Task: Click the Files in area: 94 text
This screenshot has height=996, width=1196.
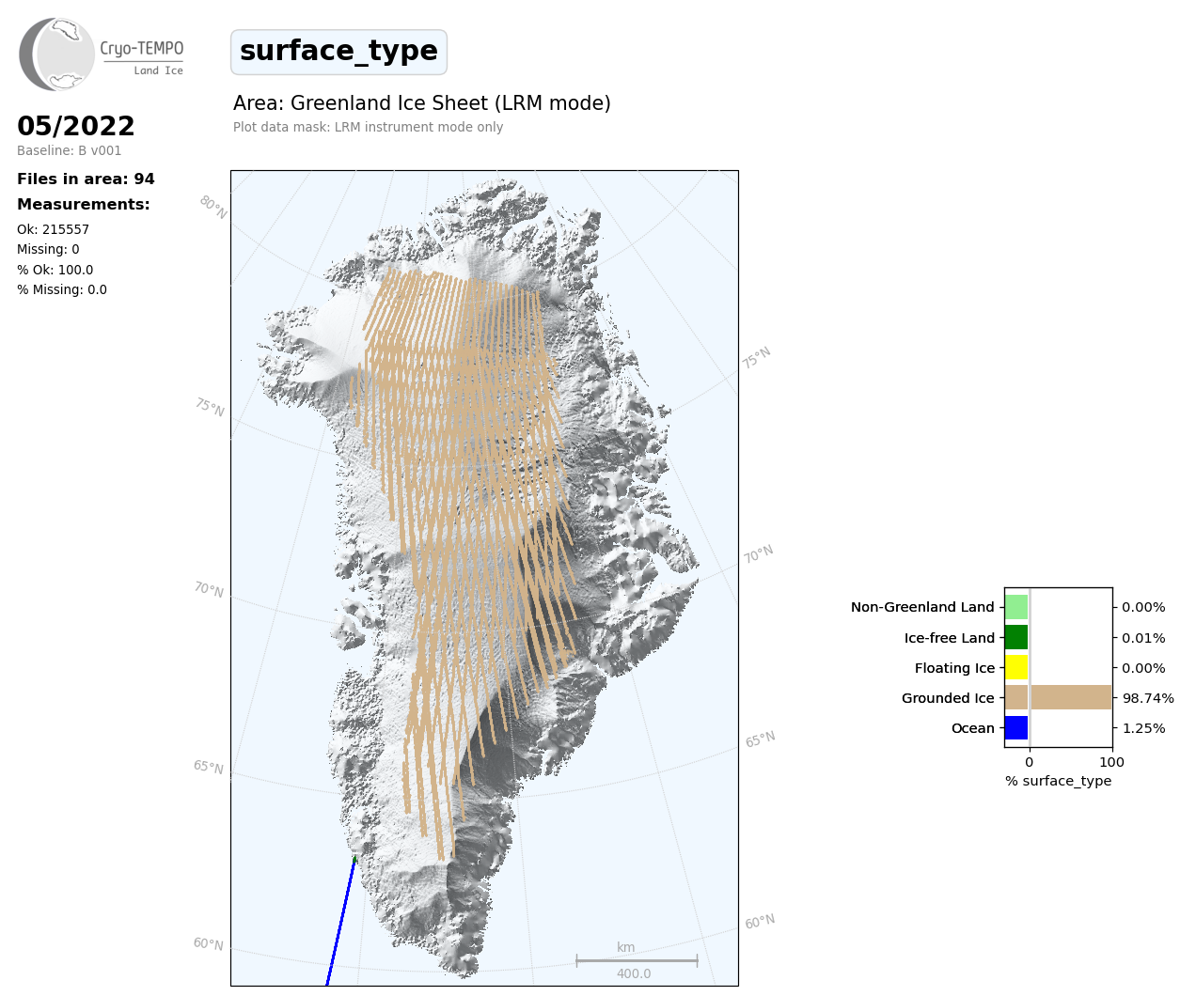Action: (86, 179)
